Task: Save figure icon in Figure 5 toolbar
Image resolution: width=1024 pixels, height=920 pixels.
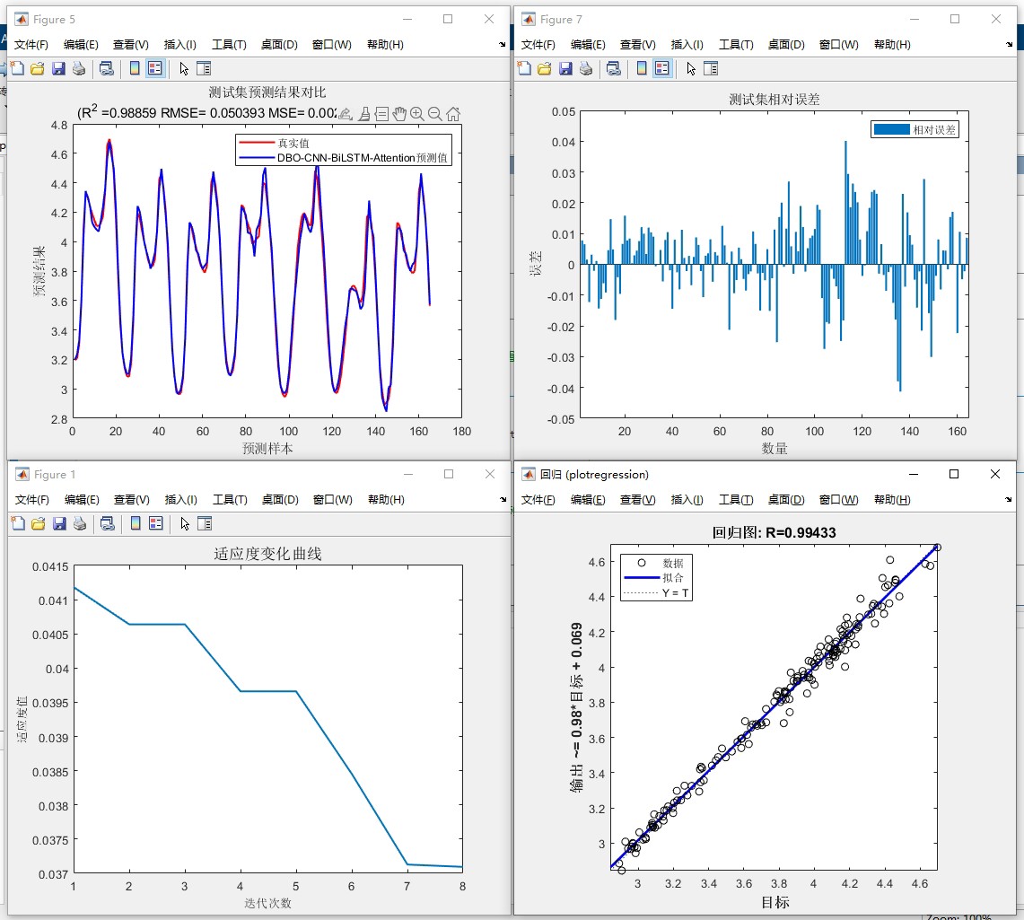Action: [58, 68]
